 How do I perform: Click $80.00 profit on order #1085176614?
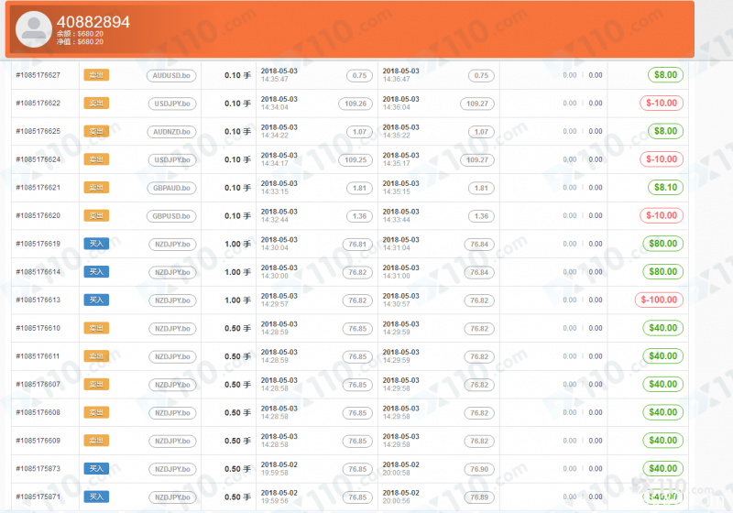tap(662, 271)
